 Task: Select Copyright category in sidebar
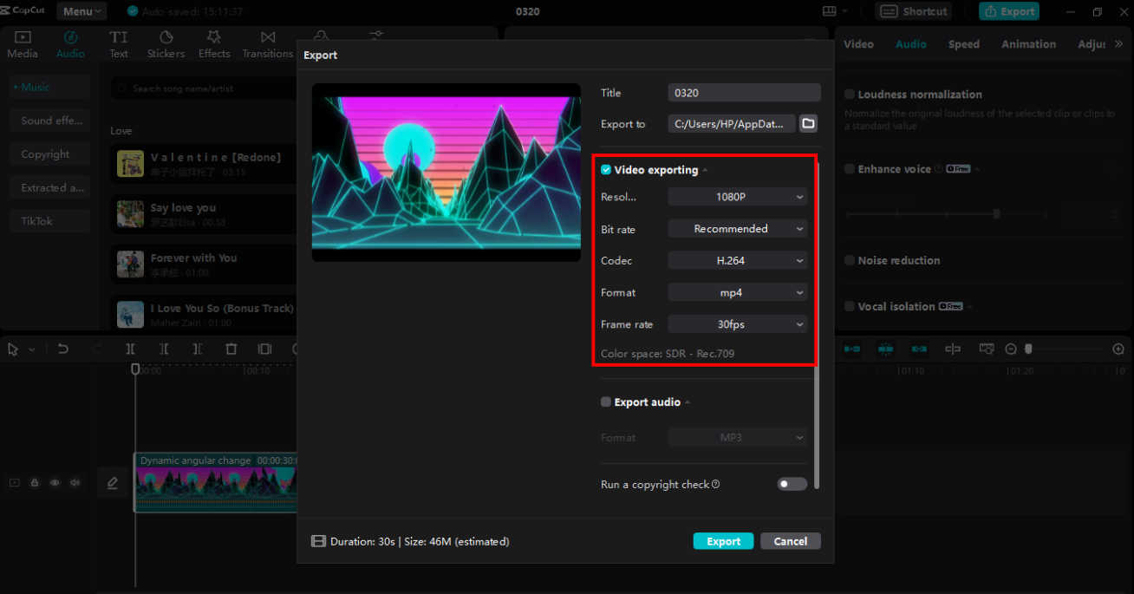tap(50, 154)
